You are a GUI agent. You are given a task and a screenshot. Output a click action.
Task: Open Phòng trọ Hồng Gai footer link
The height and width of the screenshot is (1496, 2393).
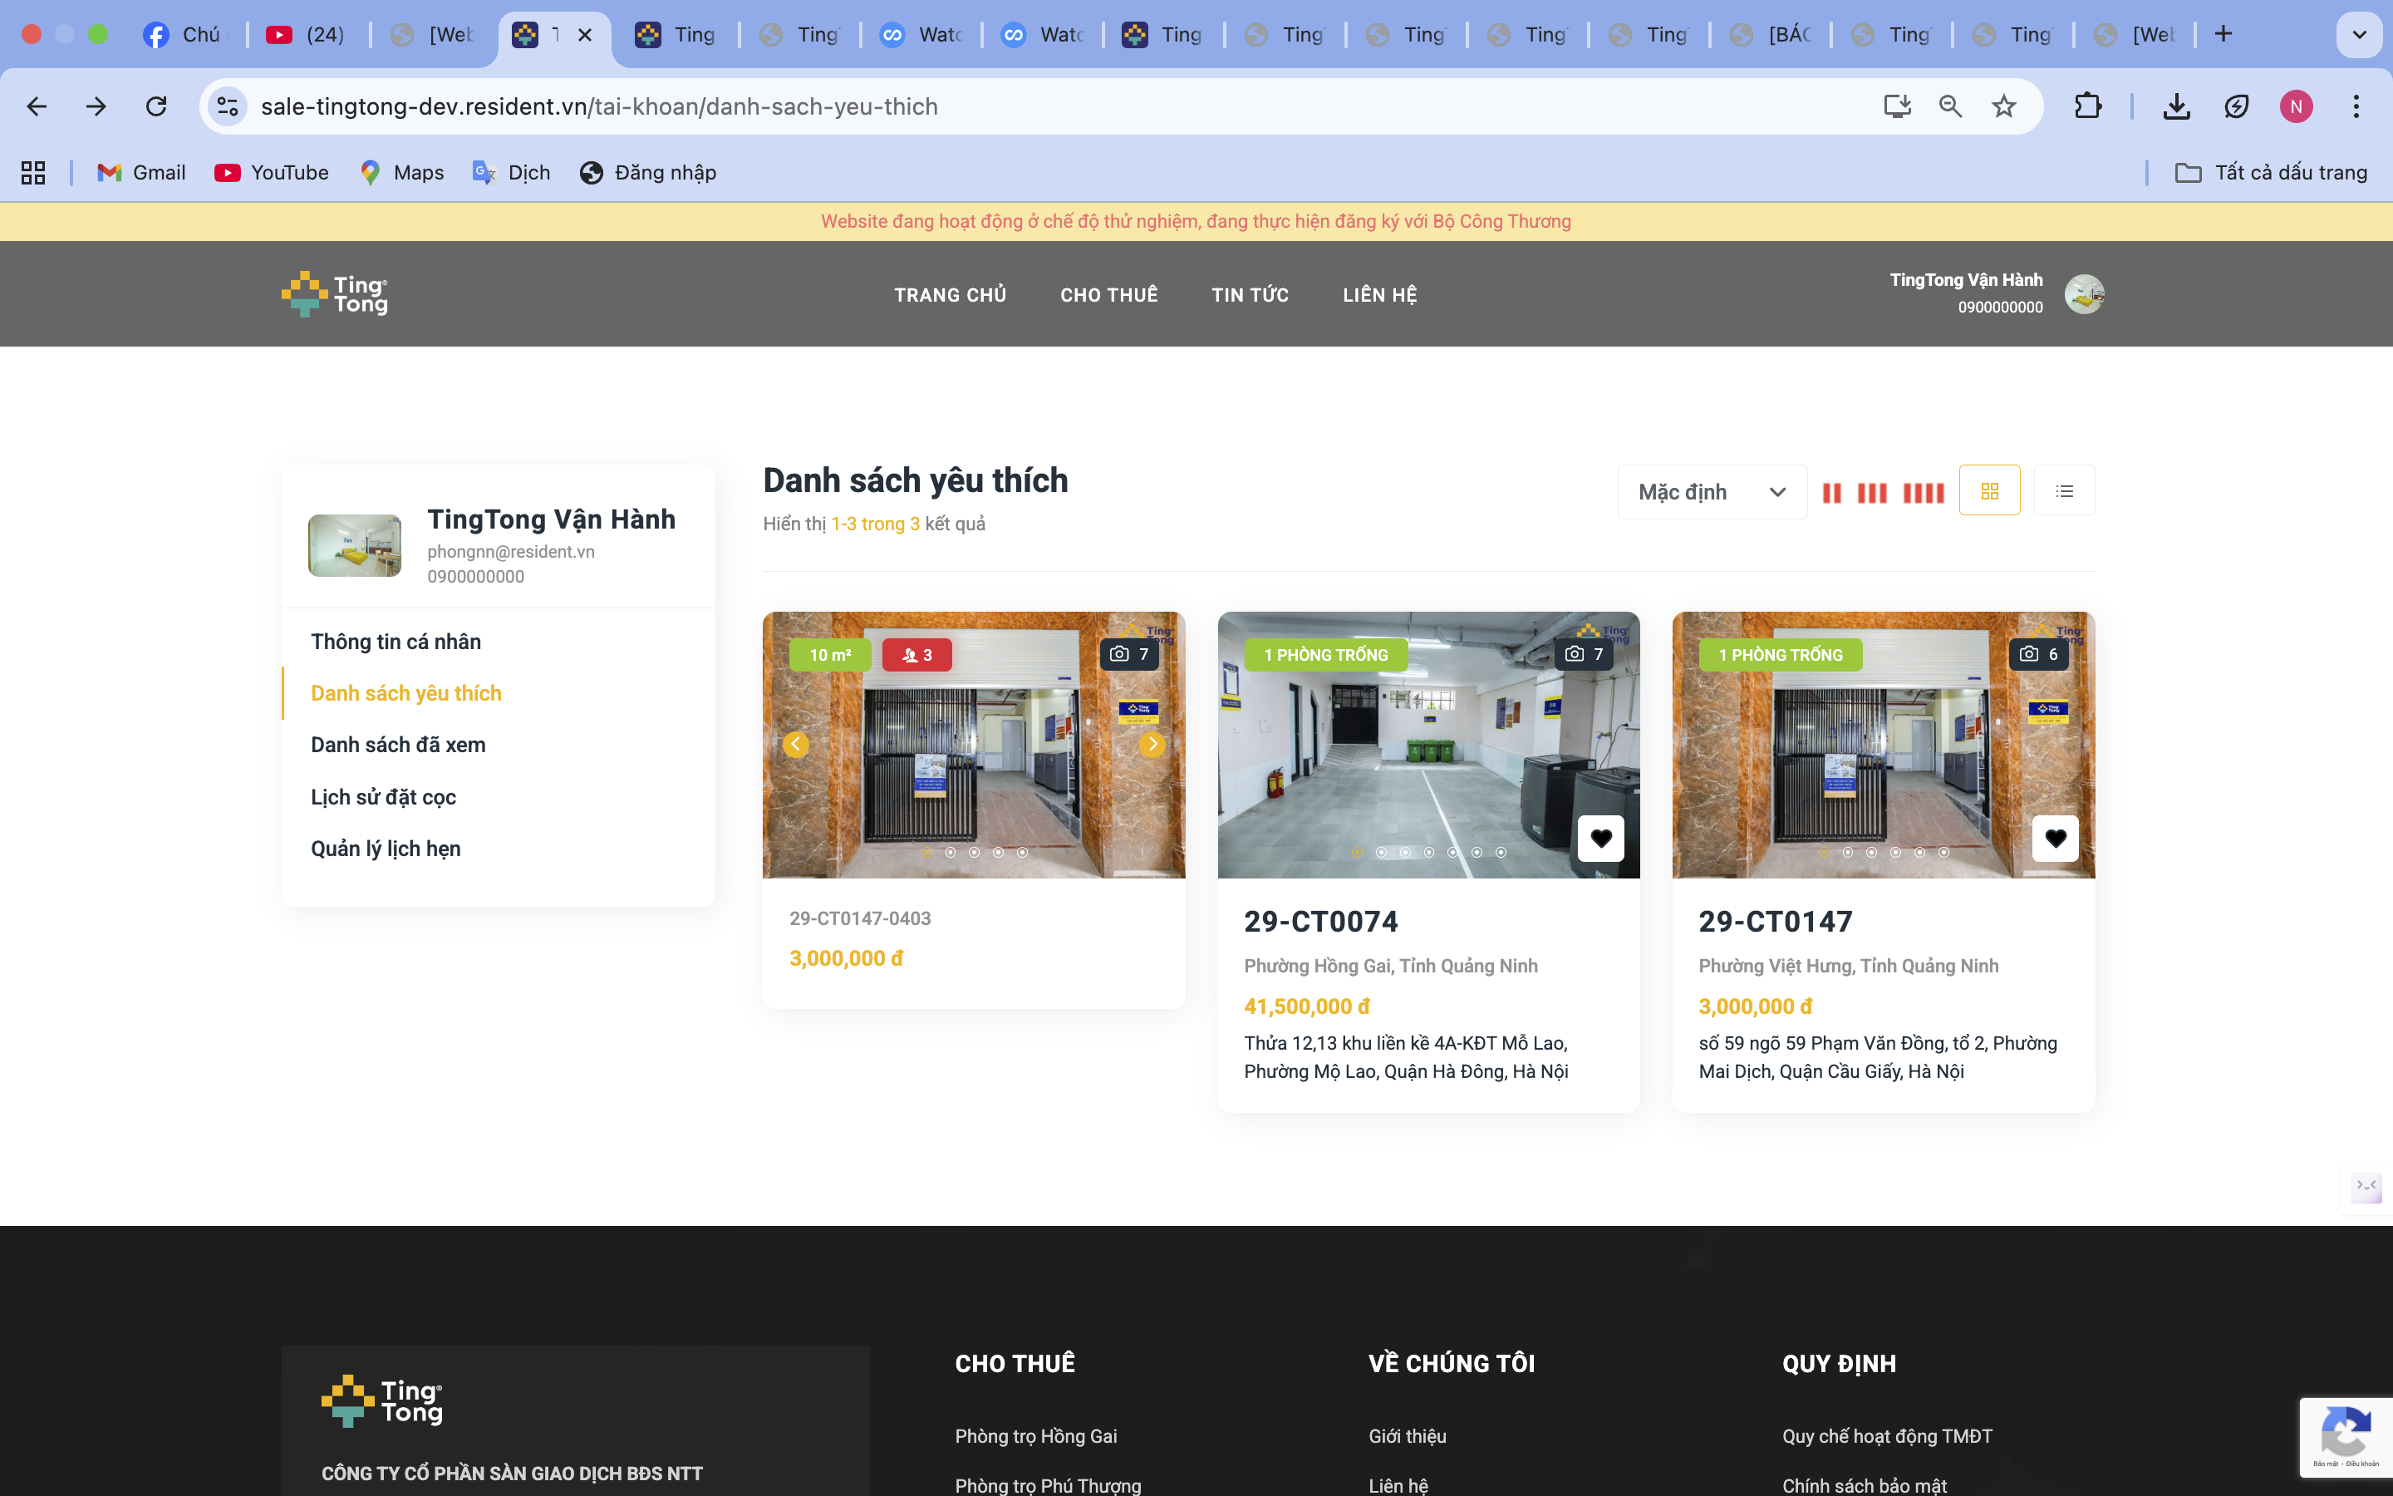pos(1035,1435)
